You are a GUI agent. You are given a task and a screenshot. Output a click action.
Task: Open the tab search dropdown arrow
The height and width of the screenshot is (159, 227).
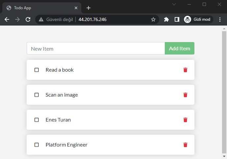click(174, 4)
